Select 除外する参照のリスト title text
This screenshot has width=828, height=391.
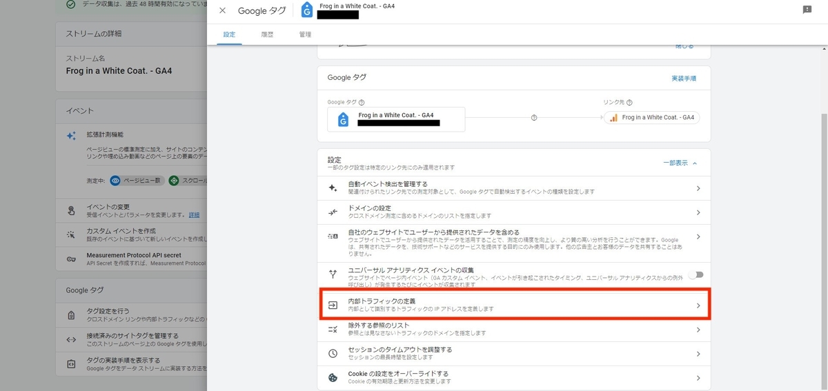[379, 325]
